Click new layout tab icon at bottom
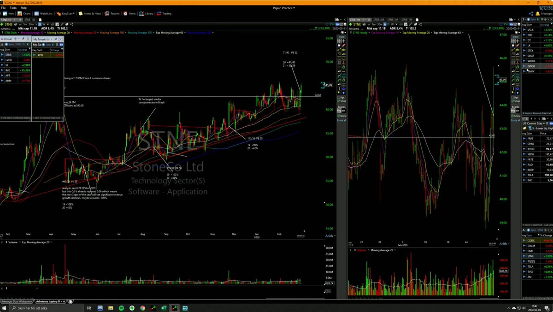 point(71,301)
